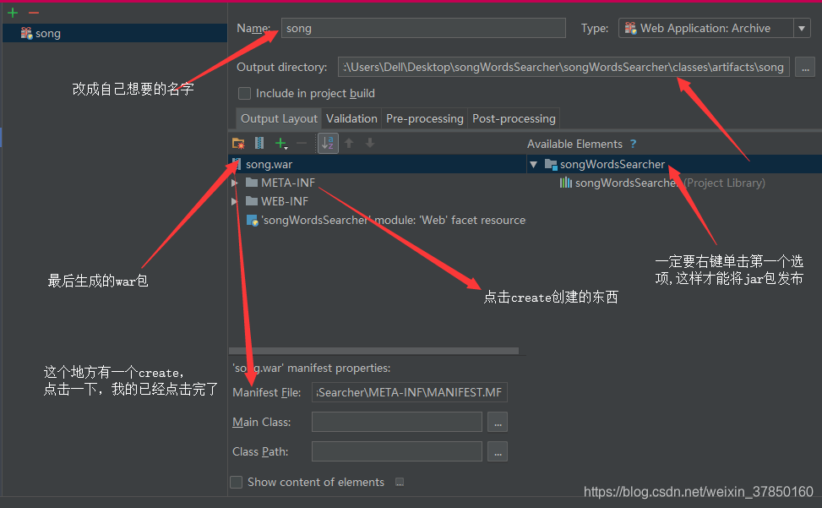Image resolution: width=822 pixels, height=508 pixels.
Task: Open the Type dropdown Web Application: Archive
Action: point(714,28)
